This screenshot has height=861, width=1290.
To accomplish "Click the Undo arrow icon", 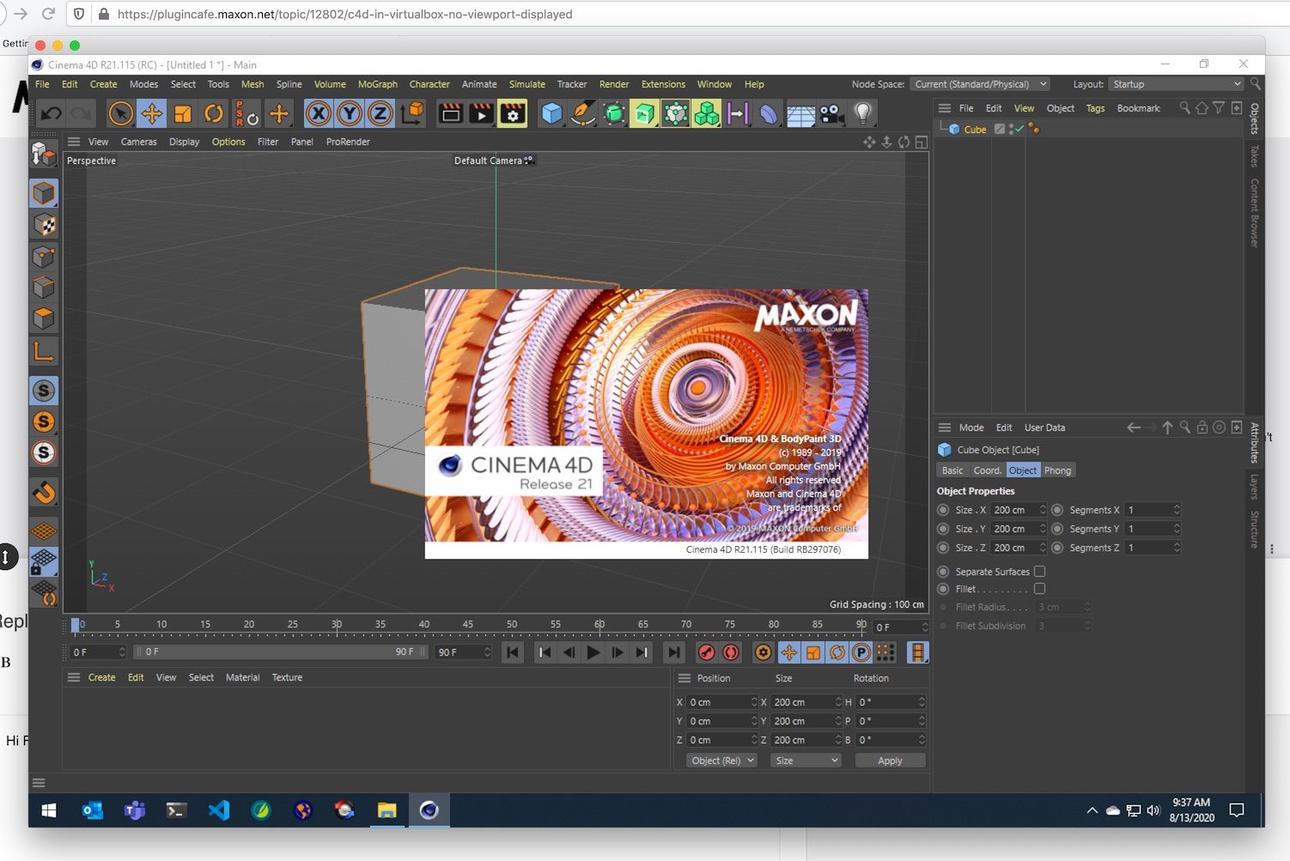I will coord(52,113).
